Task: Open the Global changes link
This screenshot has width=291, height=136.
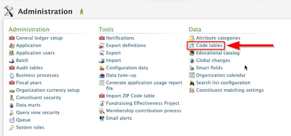Action: (213, 60)
